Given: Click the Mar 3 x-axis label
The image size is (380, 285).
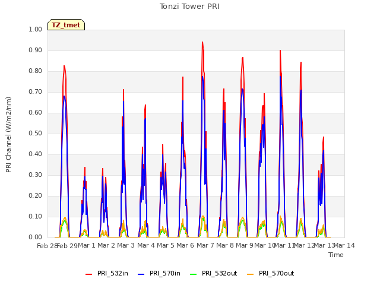Looking at the screenshot, I should click(x=126, y=245).
